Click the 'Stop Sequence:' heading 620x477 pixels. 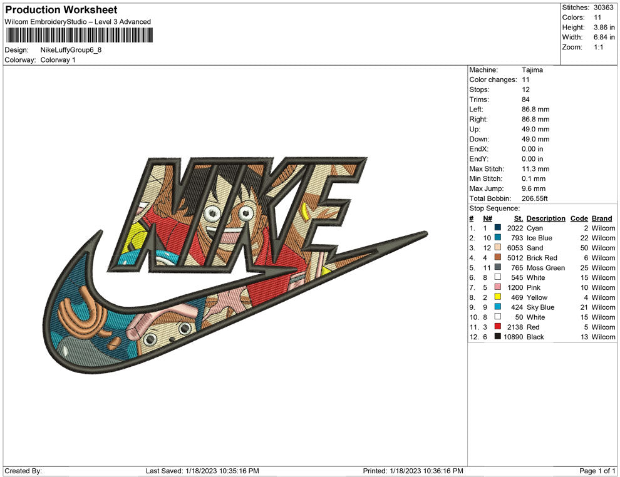point(494,208)
